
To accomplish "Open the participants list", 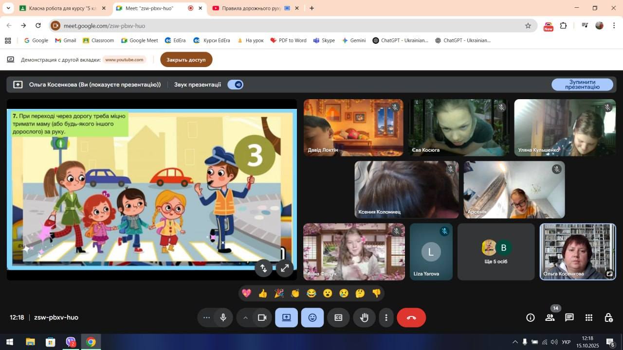I will click(x=550, y=318).
